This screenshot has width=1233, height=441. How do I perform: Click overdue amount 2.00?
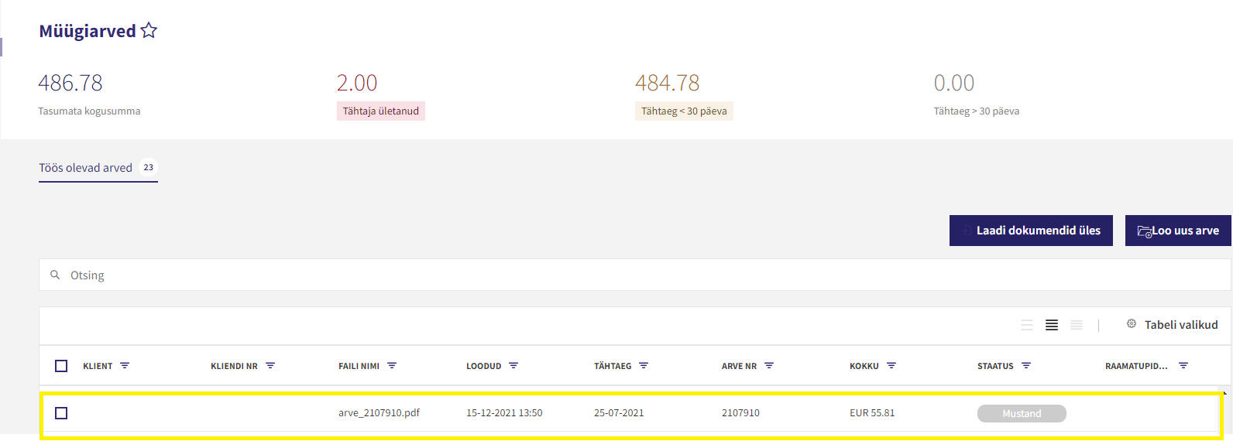357,83
